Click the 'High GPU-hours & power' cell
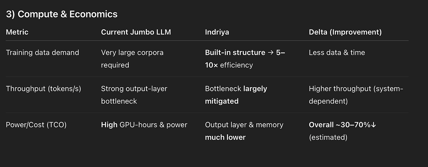This screenshot has width=428, height=167. point(144,125)
